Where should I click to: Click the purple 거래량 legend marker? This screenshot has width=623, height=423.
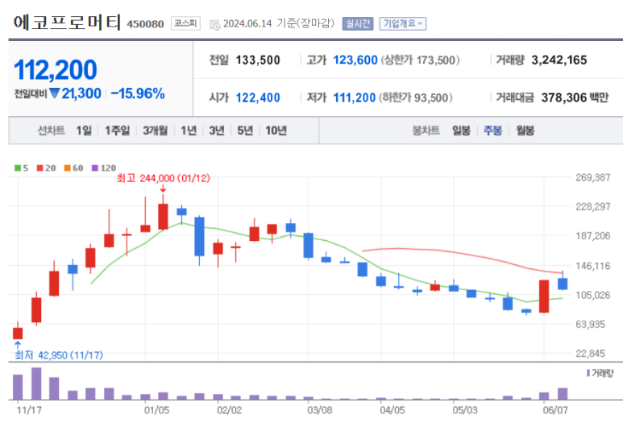click(x=588, y=373)
